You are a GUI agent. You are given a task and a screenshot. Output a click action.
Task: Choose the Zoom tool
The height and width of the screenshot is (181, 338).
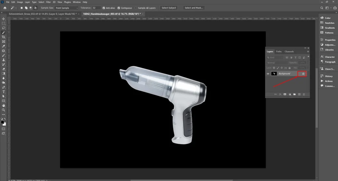(4, 110)
